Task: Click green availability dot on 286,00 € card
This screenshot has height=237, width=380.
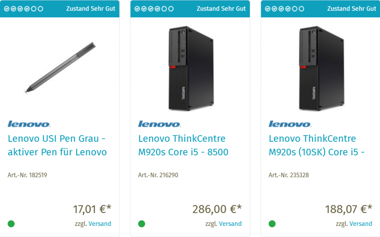Action: coord(141,224)
